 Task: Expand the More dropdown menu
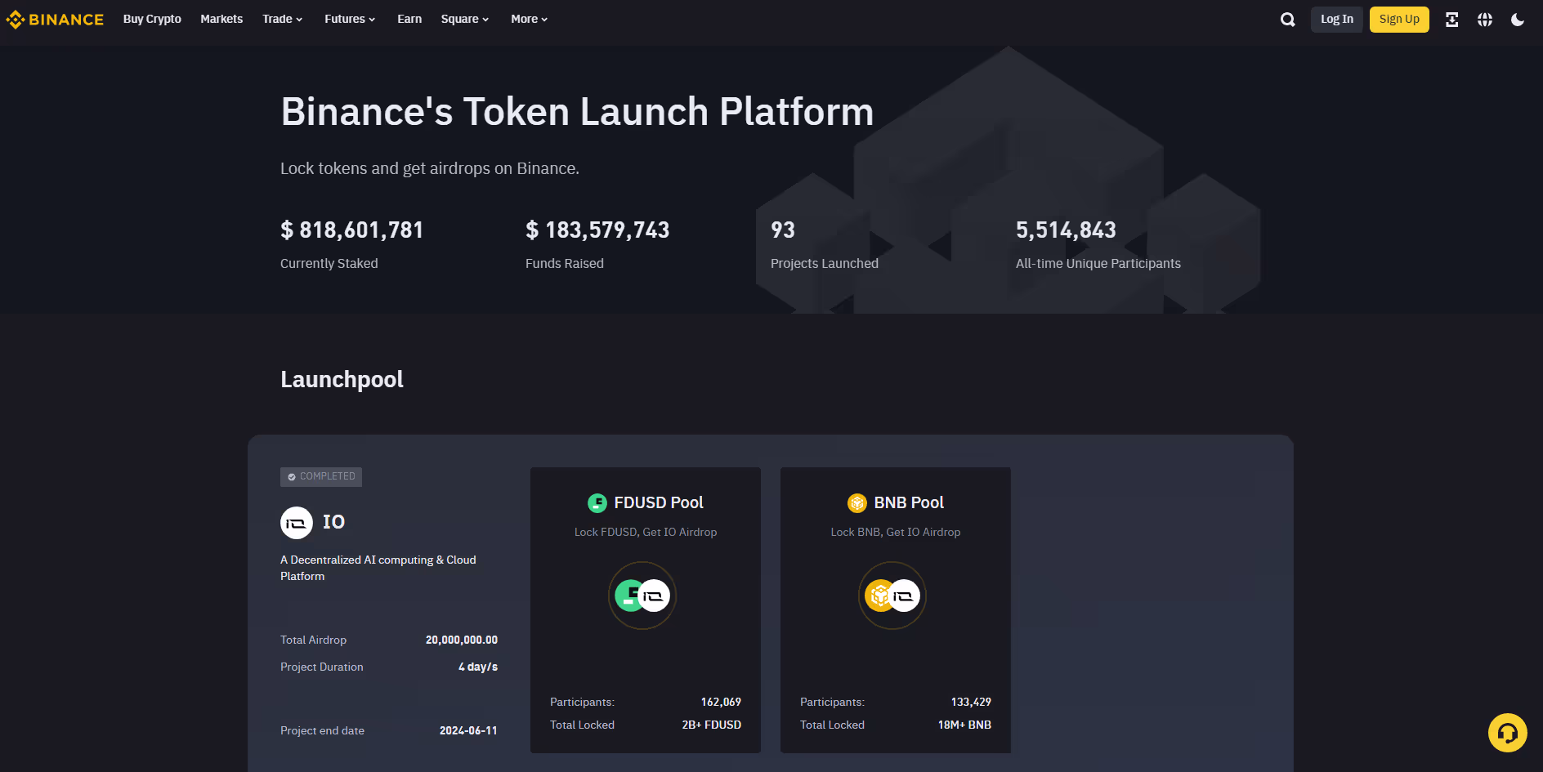(x=530, y=19)
